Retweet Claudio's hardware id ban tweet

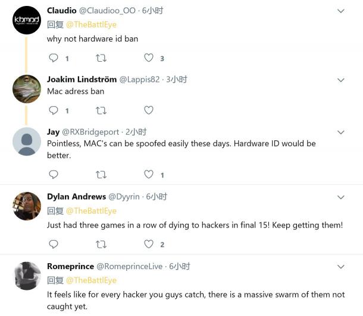(x=101, y=58)
